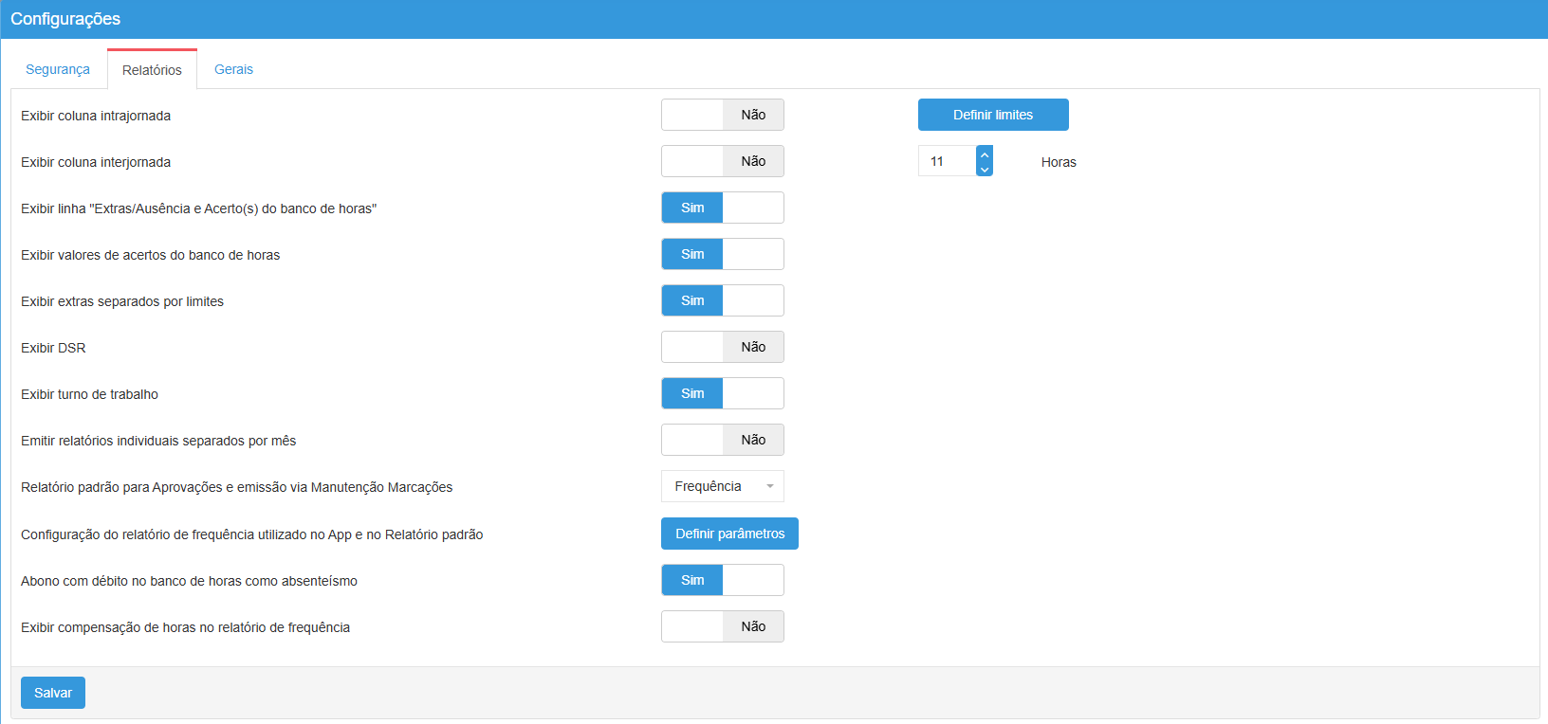The image size is (1548, 724).
Task: Turn off Exibir valores de acertos toggle
Action: pyautogui.click(x=722, y=254)
